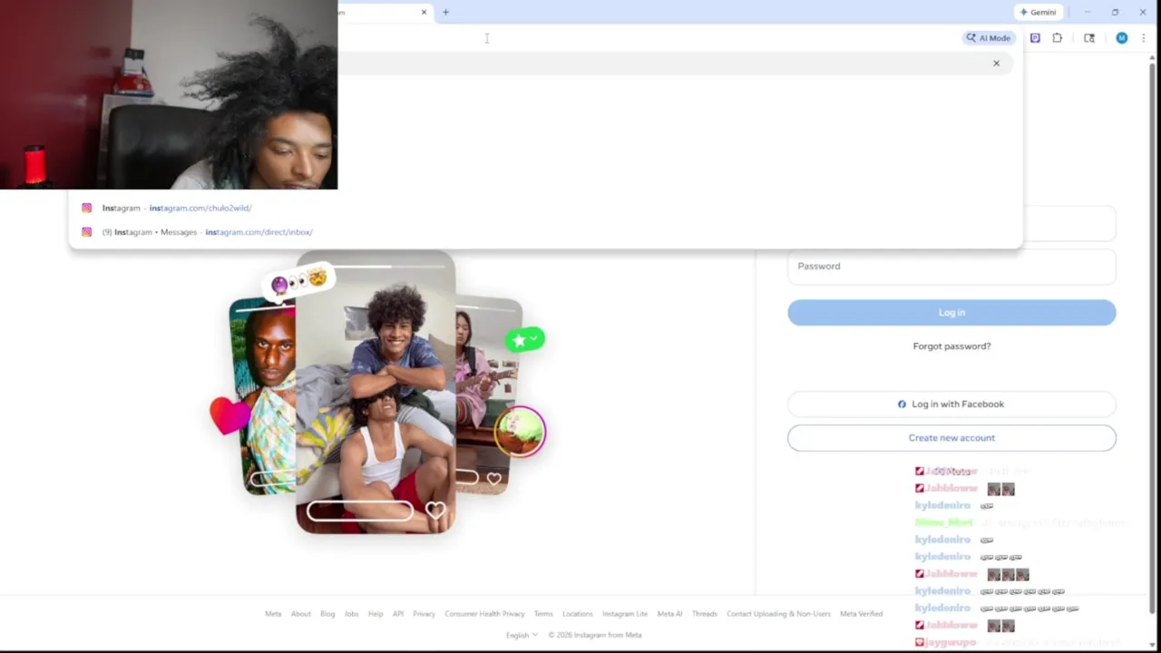Click the pink heart sticker
This screenshot has width=1161, height=653.
(229, 415)
